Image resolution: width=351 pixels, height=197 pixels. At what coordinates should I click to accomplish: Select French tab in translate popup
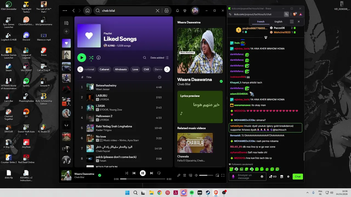[x=261, y=22]
